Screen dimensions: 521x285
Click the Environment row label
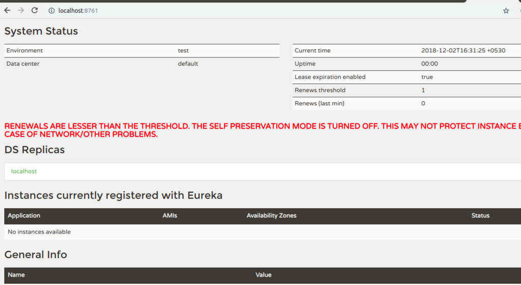point(24,50)
